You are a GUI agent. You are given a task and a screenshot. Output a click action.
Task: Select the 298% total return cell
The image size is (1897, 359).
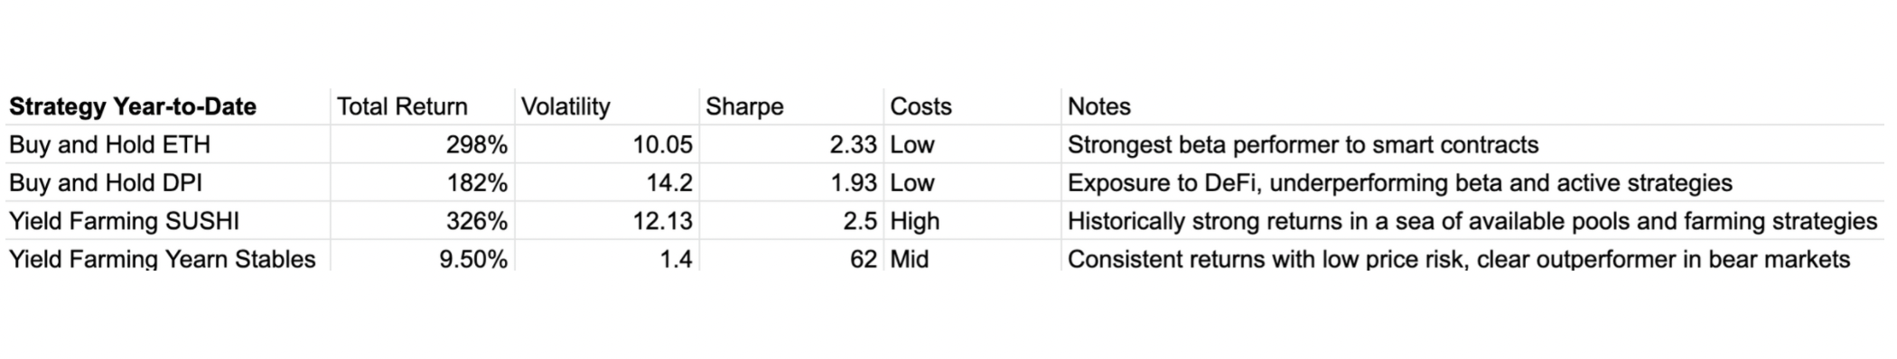click(x=423, y=144)
